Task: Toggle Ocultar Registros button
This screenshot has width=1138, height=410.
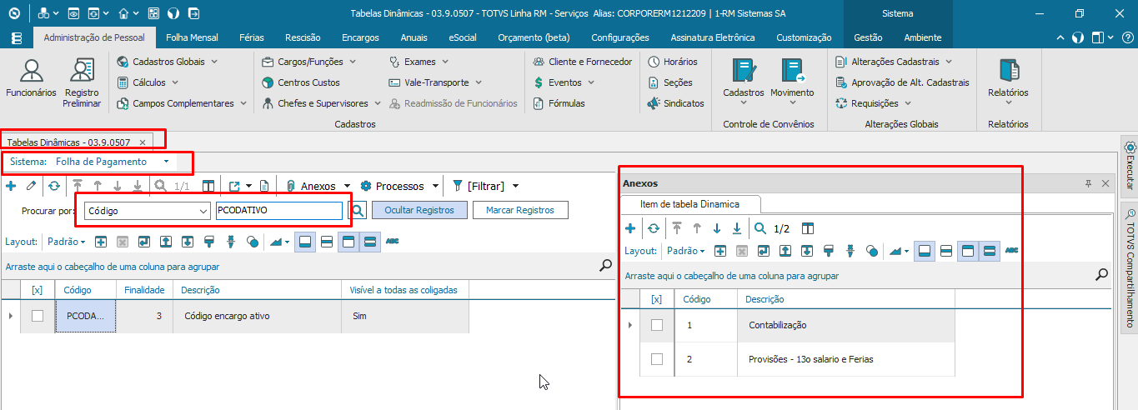Action: pyautogui.click(x=419, y=211)
